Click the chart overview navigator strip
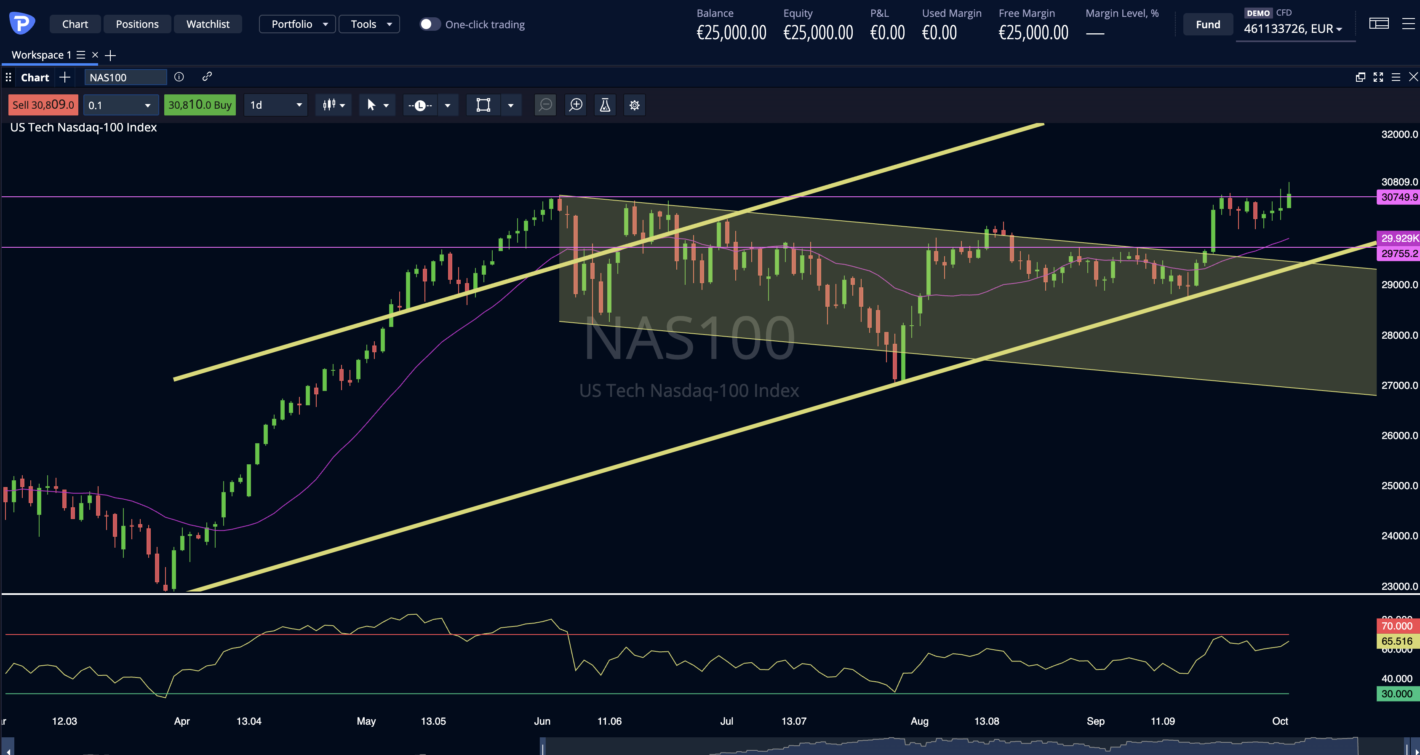Image resolution: width=1420 pixels, height=755 pixels. [710, 746]
